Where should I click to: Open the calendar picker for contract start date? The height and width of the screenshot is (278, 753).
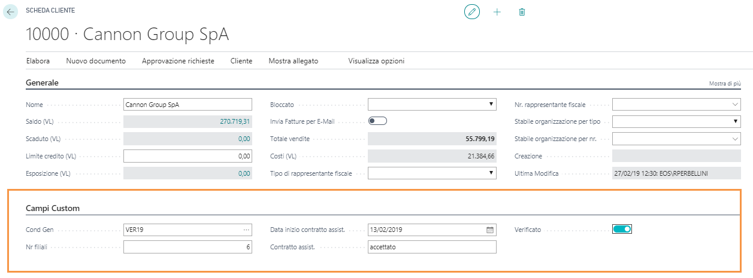[489, 230]
